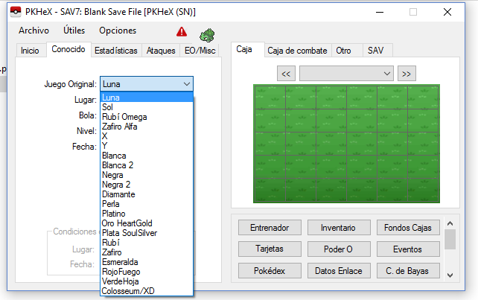Image resolution: width=478 pixels, height=300 pixels.
Task: Open the box name dropdown
Action: point(346,73)
